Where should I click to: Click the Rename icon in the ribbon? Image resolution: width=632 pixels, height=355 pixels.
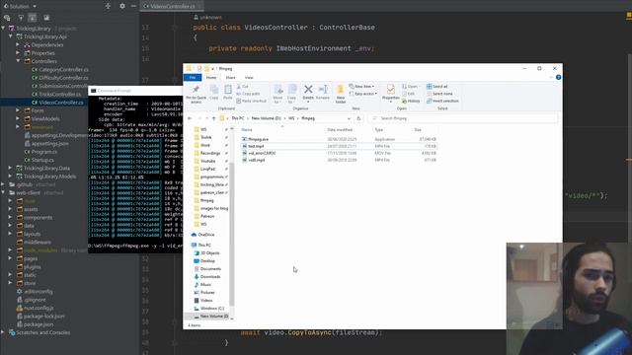pos(323,92)
